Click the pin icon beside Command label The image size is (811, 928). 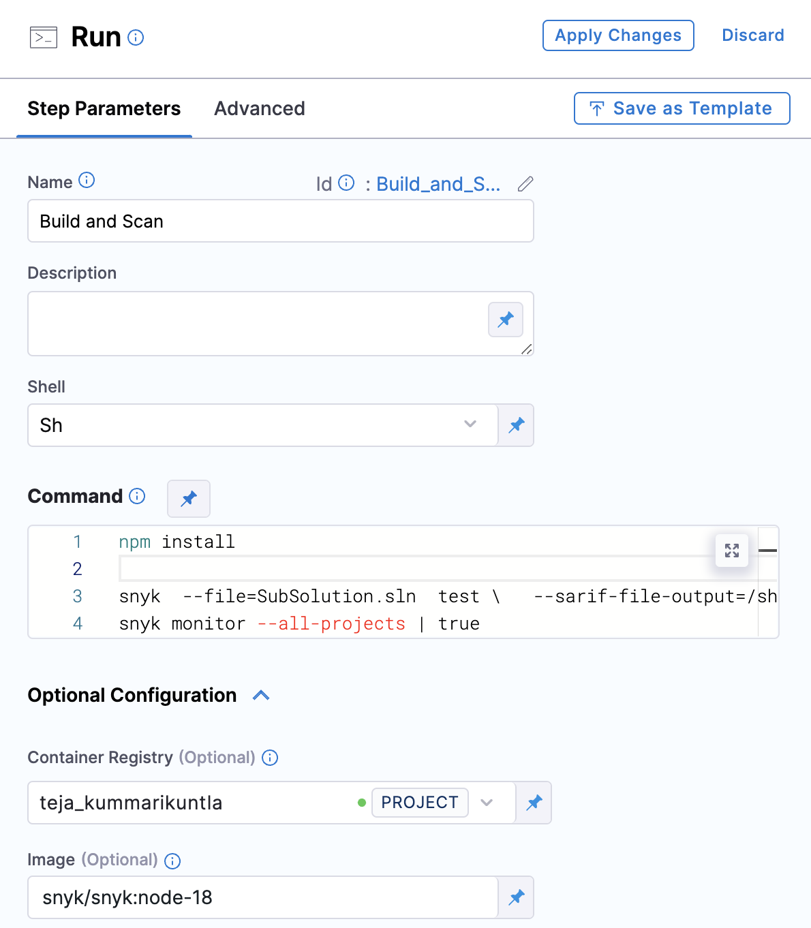tap(189, 499)
